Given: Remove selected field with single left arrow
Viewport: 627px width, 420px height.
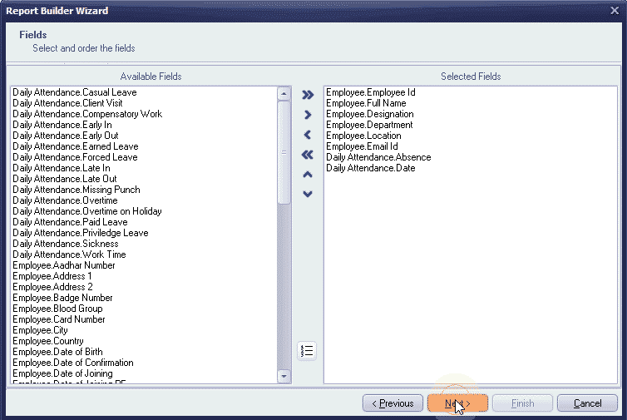Looking at the screenshot, I should click(x=308, y=135).
